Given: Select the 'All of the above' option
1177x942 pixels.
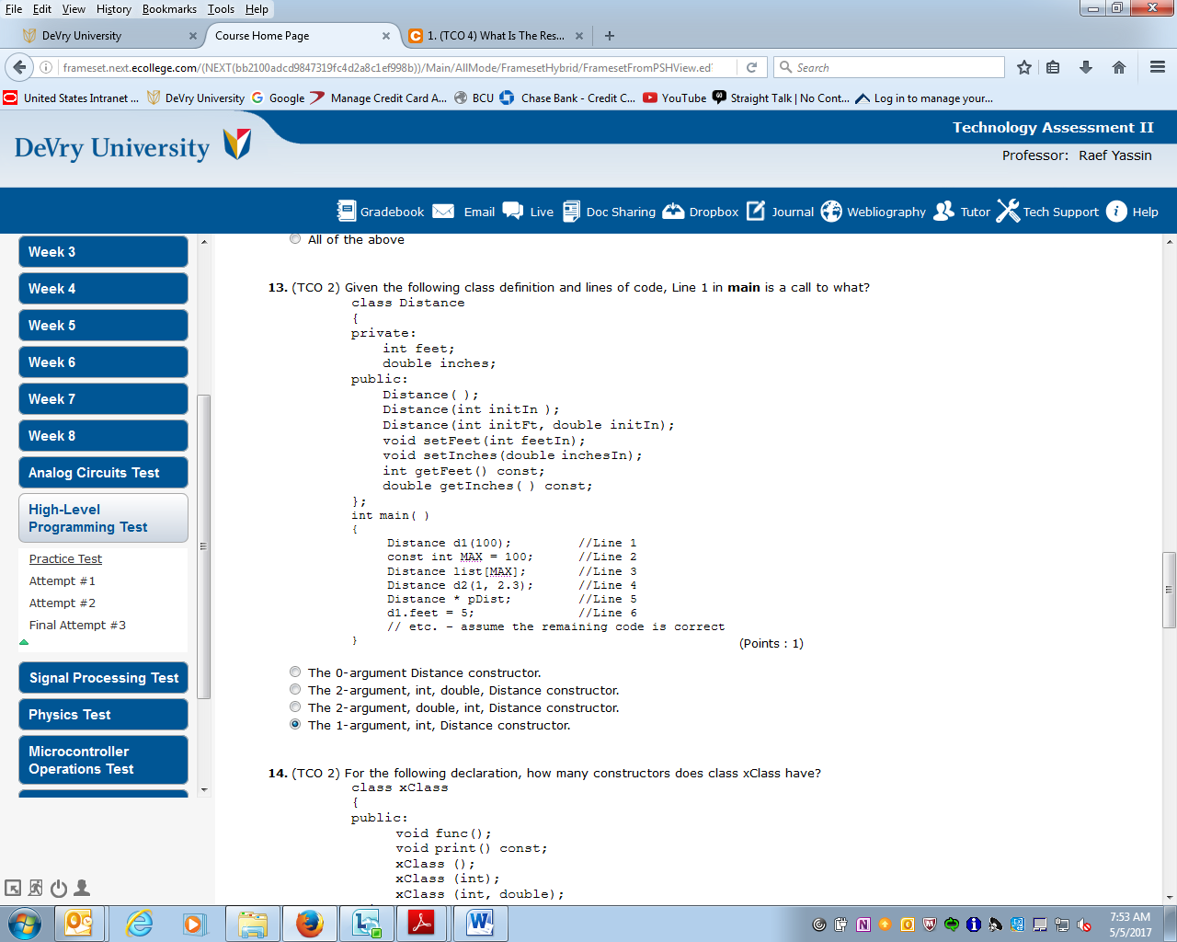Looking at the screenshot, I should click(x=295, y=238).
